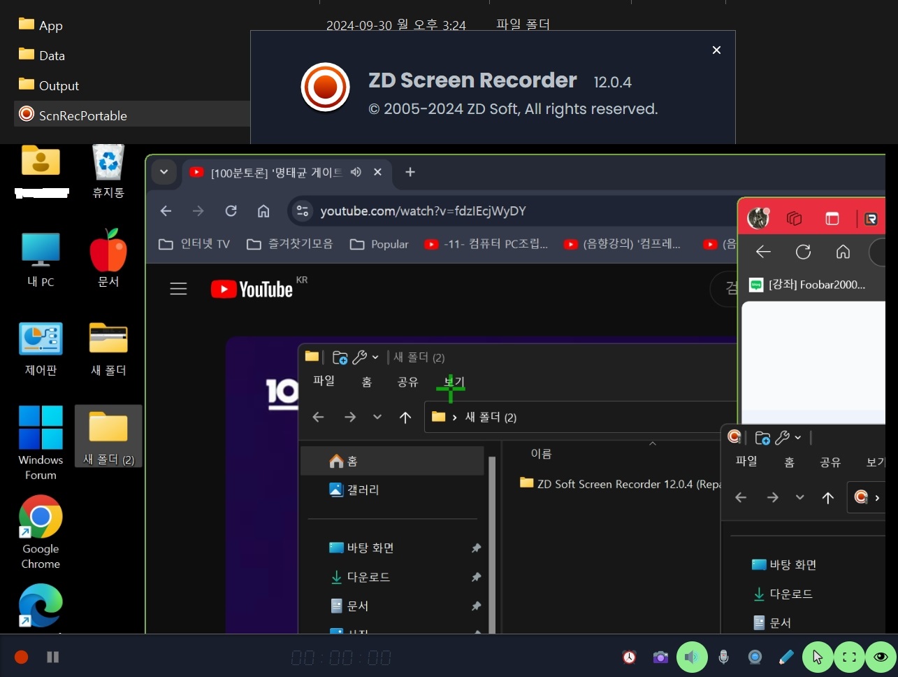Open the 제어판 control panel desktop icon
This screenshot has height=677, width=898.
(41, 349)
